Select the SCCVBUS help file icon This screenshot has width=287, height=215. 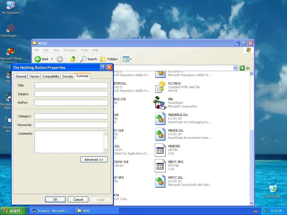(160, 87)
